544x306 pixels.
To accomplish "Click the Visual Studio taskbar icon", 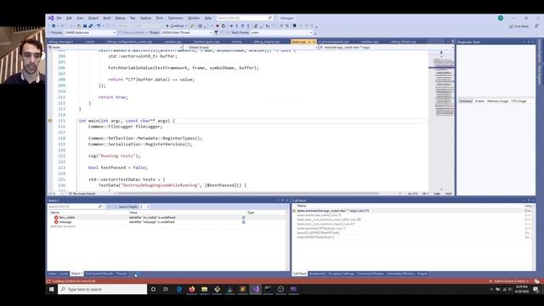I will (x=255, y=289).
